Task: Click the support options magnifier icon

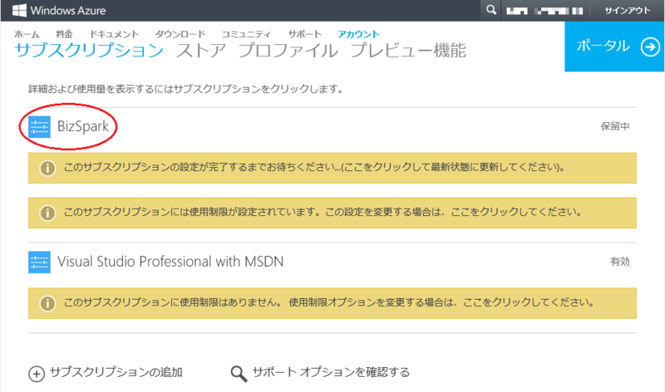Action: point(239,374)
